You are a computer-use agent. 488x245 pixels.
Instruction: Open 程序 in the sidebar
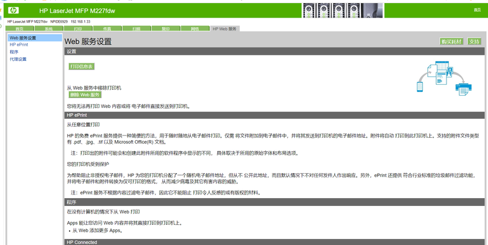click(x=14, y=52)
